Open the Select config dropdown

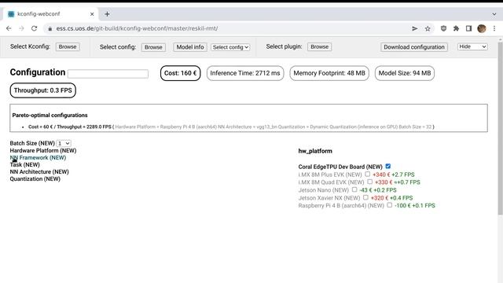click(x=230, y=47)
